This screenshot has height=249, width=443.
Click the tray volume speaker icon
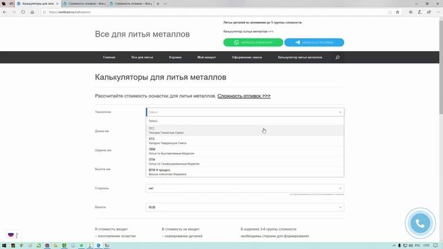coord(410,246)
